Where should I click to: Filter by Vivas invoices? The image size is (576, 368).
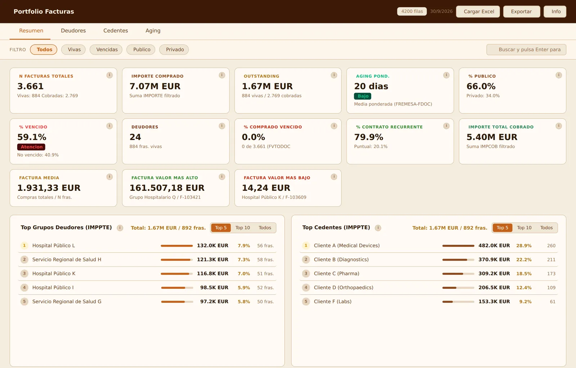[73, 50]
